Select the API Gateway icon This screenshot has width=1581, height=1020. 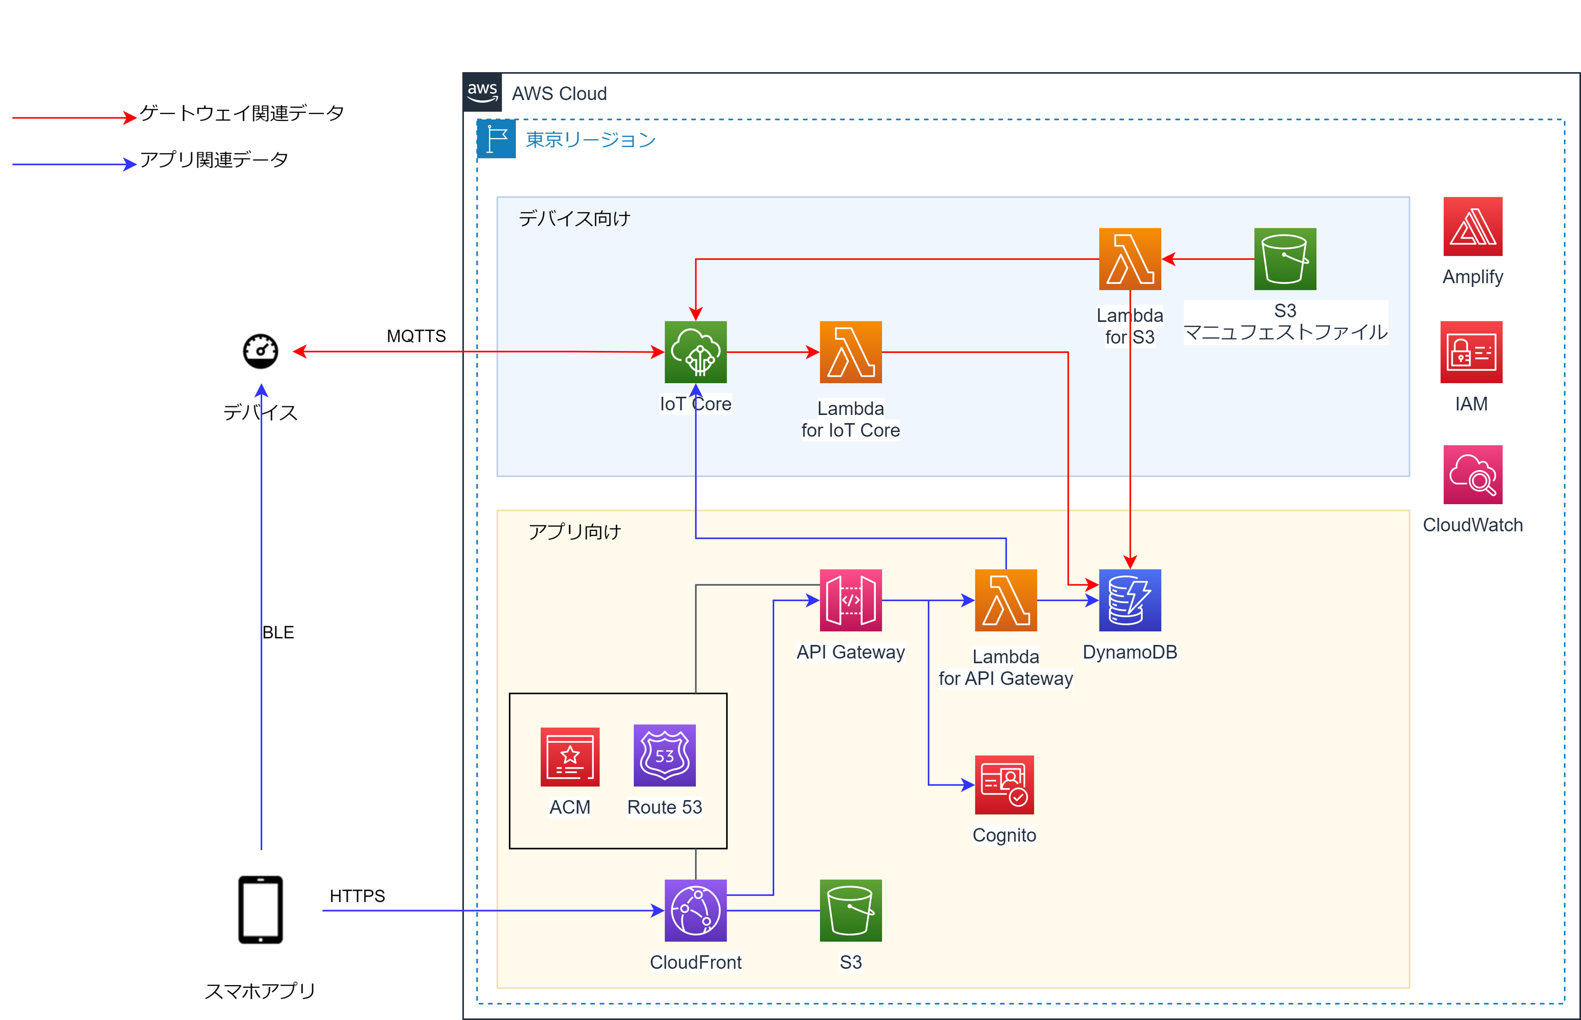click(x=850, y=600)
